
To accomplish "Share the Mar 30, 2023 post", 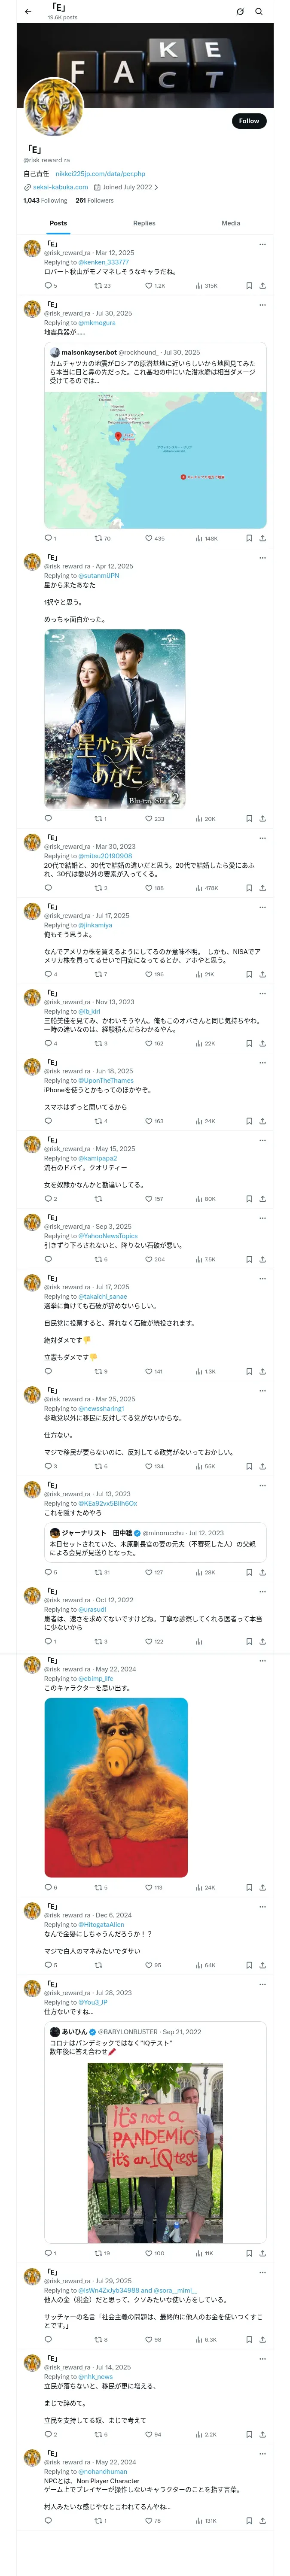I will (x=263, y=887).
